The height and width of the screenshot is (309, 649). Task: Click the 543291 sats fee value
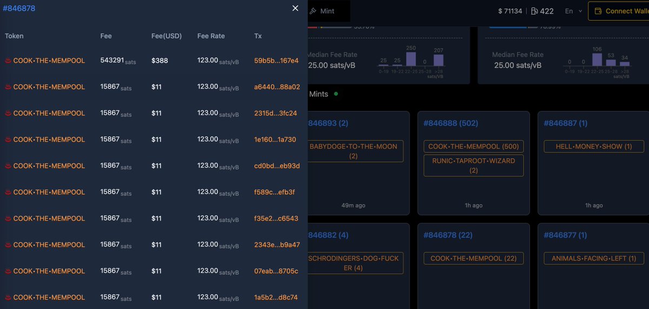(118, 61)
